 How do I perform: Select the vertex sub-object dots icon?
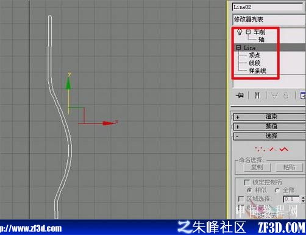[x=260, y=149]
